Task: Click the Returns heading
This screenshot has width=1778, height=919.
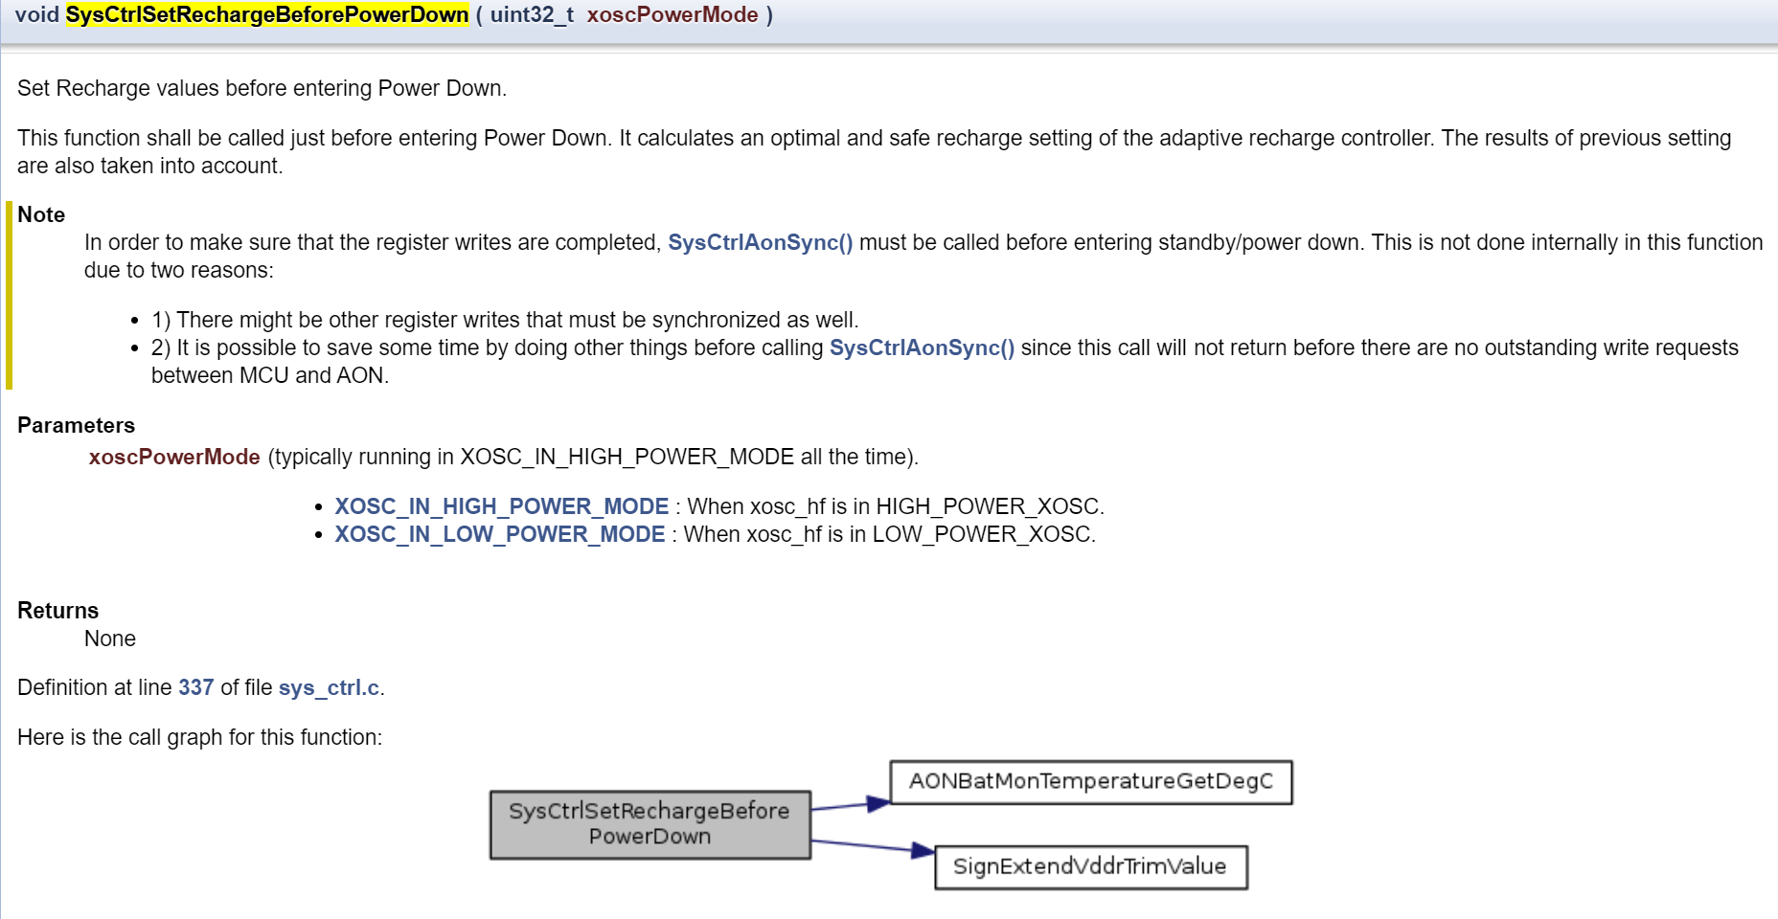Action: [57, 611]
